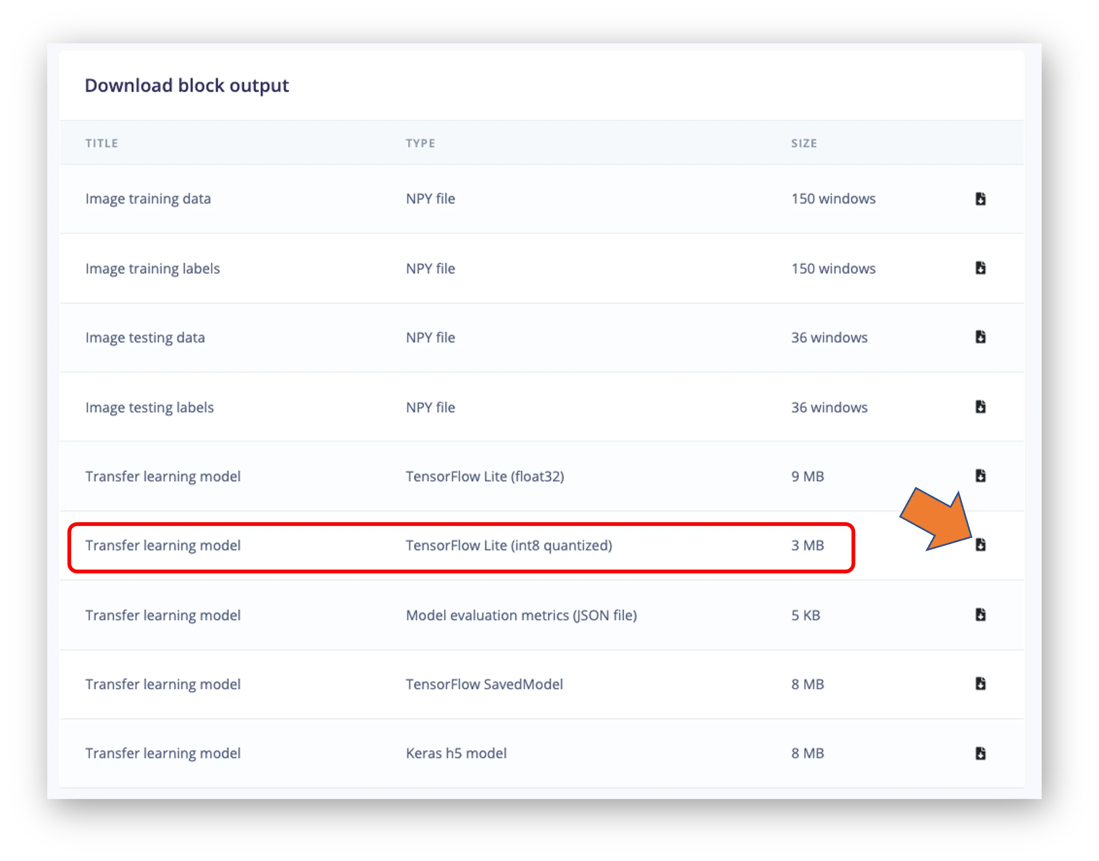Click the SIZE column header
Screen dimensions: 1099x861
pos(804,143)
